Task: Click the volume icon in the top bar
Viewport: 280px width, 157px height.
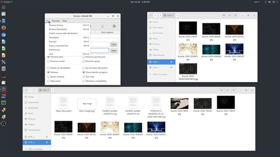Action: point(269,2)
